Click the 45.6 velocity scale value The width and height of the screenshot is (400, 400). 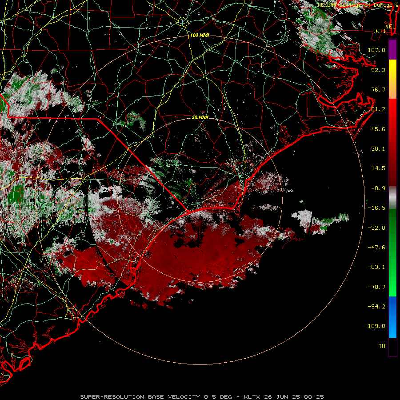click(x=378, y=129)
